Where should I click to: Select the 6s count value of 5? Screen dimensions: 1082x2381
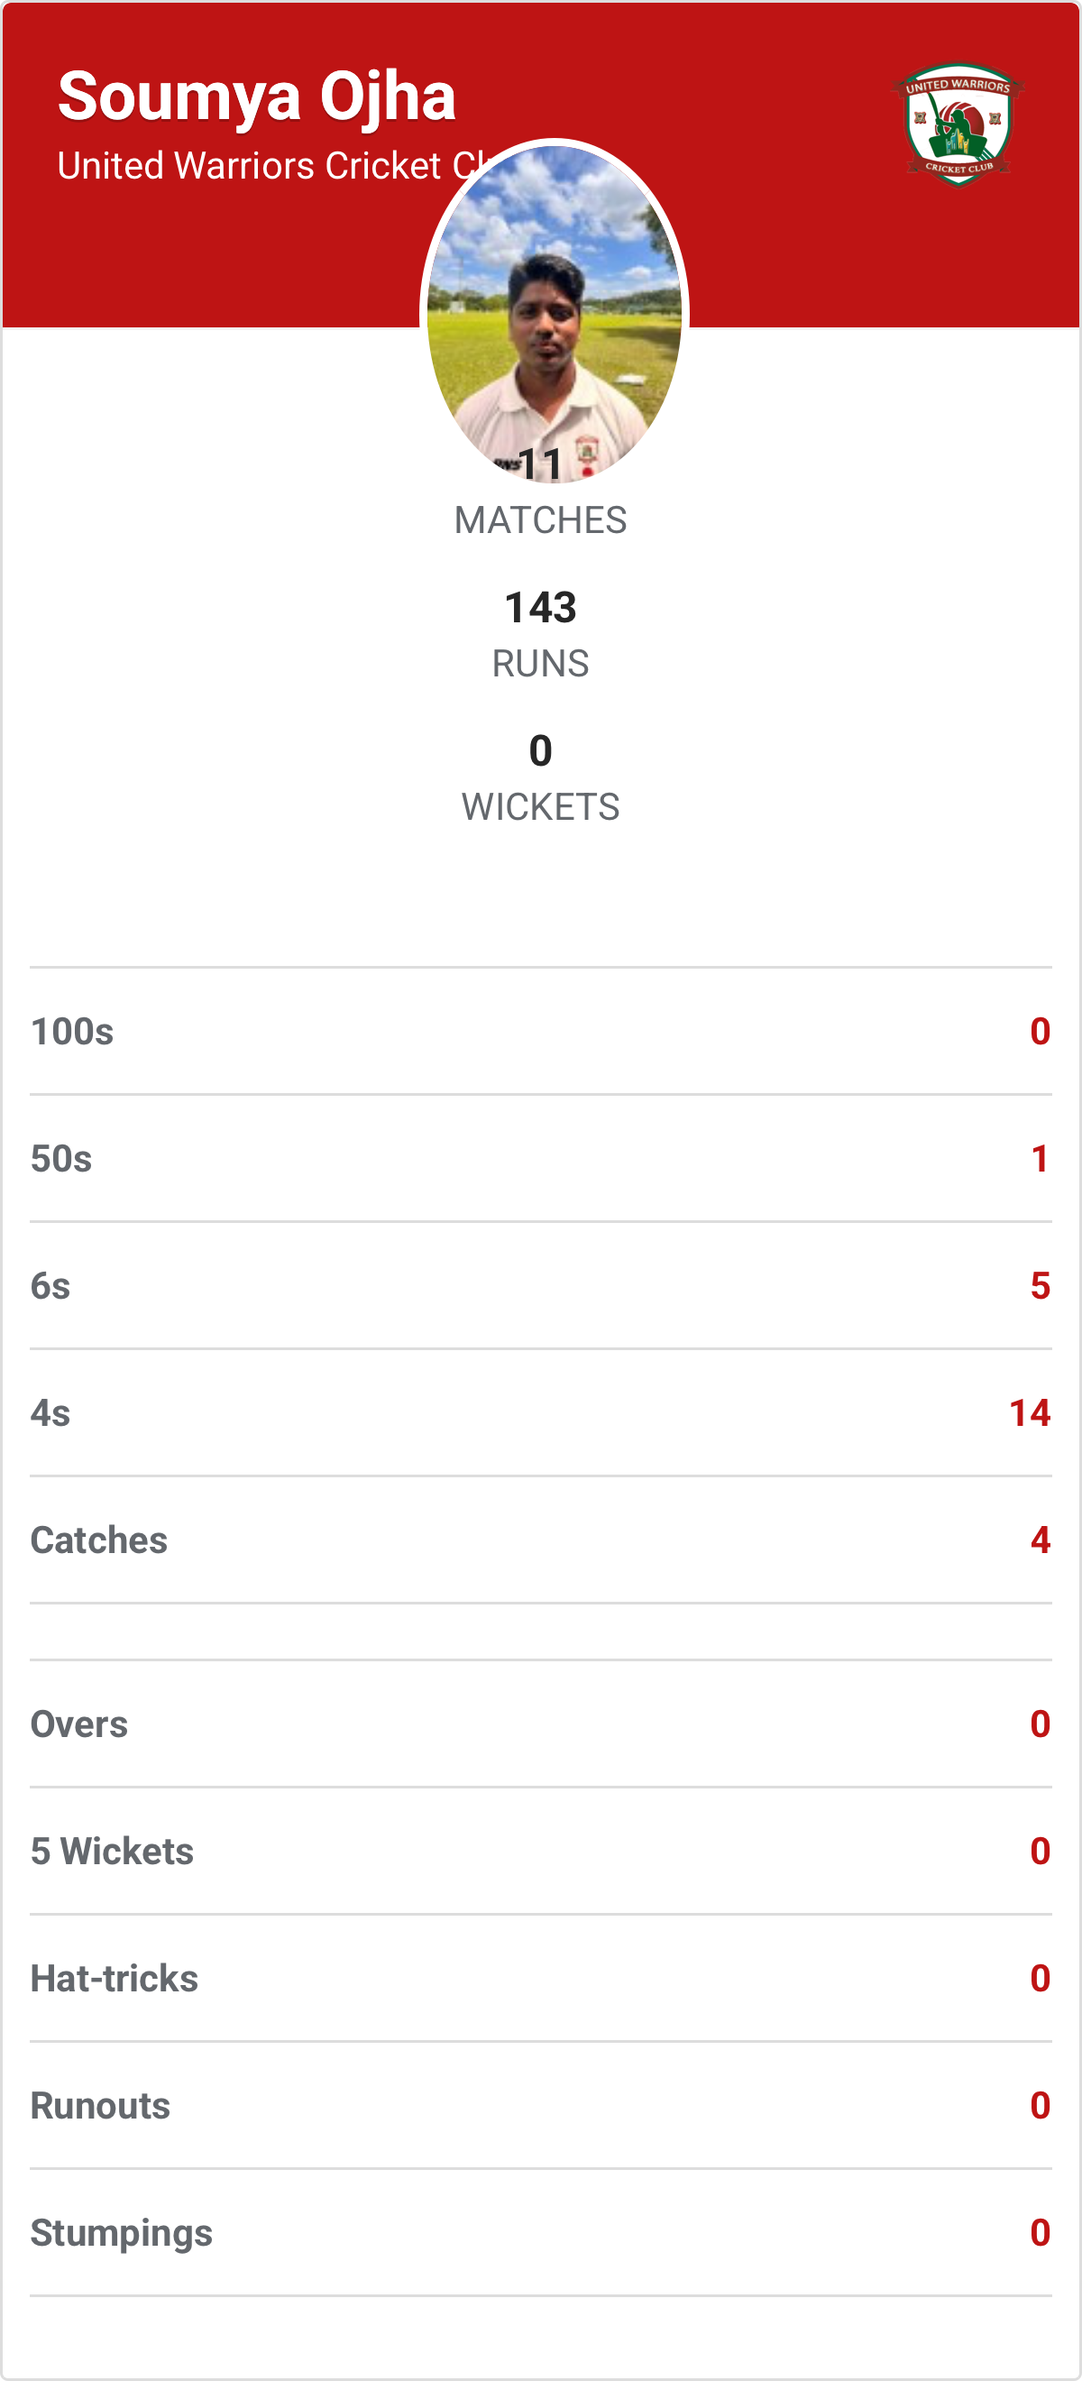[x=1041, y=1286]
